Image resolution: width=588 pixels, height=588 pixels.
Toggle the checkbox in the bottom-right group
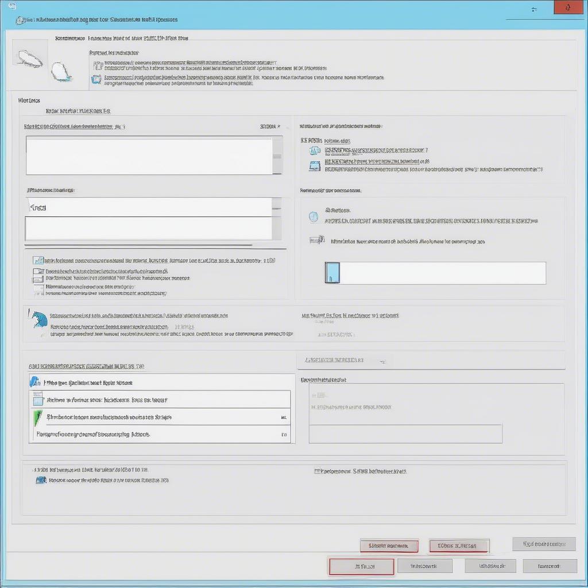tap(317, 471)
